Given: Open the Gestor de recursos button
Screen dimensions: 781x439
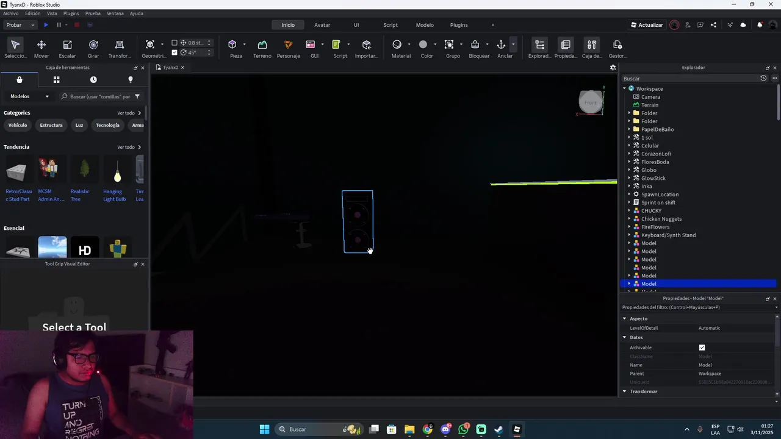Looking at the screenshot, I should [x=617, y=49].
